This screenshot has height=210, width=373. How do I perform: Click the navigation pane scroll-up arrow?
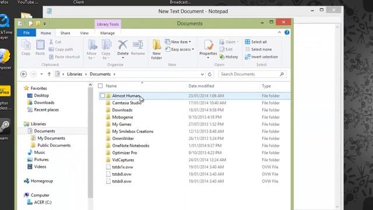[x=90, y=85]
